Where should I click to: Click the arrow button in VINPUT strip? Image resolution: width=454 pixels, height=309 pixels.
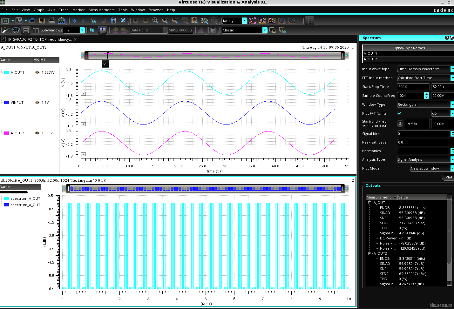tap(83, 124)
